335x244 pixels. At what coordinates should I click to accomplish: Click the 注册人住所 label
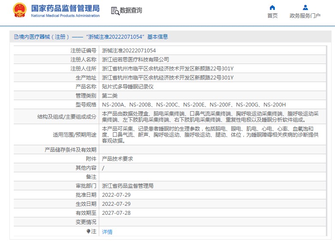(x=84, y=69)
